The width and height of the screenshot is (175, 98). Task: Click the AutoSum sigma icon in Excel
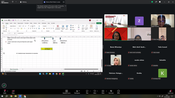(79, 26)
